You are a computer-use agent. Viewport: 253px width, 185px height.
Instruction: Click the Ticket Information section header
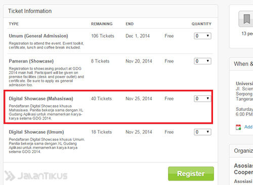coord(30,11)
